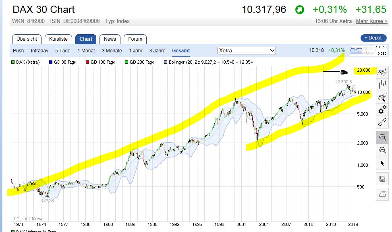Toggle the GD 200 Tage legend entry
Viewport: 392px width, 232px height.
(139, 62)
